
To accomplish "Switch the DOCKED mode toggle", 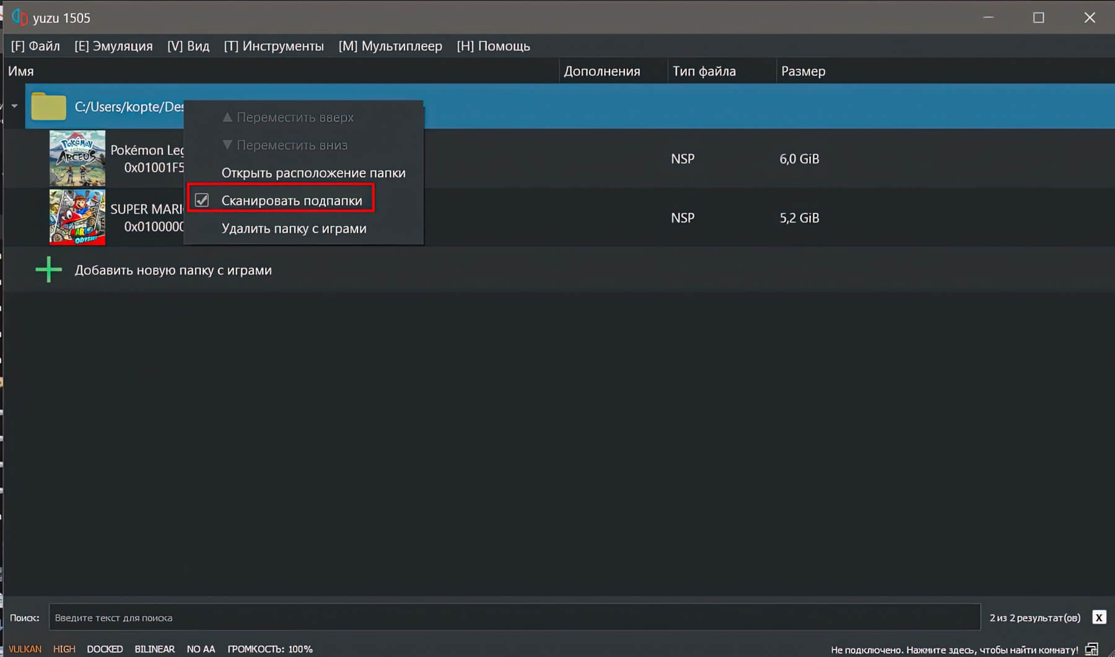I will click(105, 649).
